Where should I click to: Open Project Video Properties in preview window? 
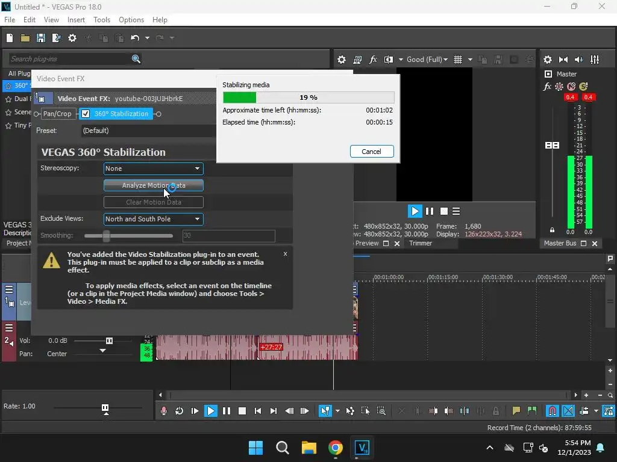click(342, 60)
